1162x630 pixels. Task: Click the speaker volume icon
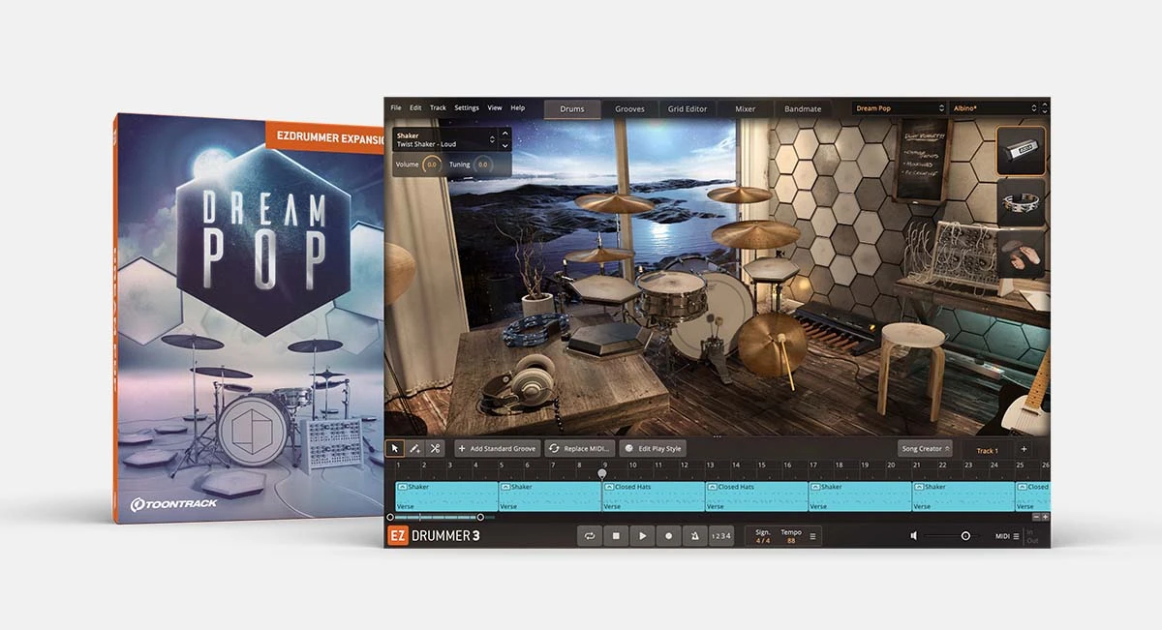915,535
